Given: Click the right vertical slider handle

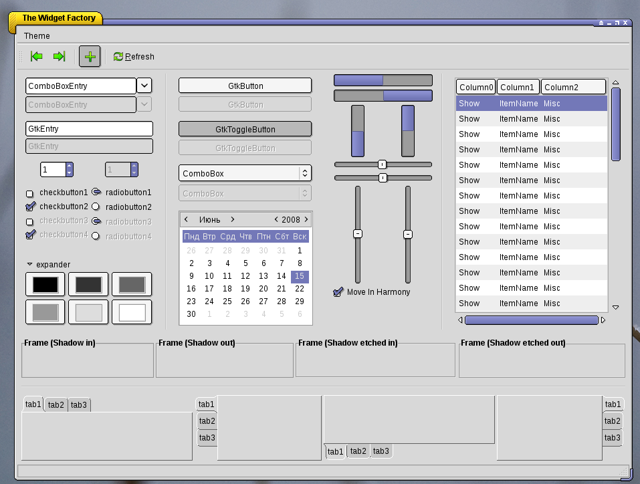Looking at the screenshot, I should [x=408, y=234].
